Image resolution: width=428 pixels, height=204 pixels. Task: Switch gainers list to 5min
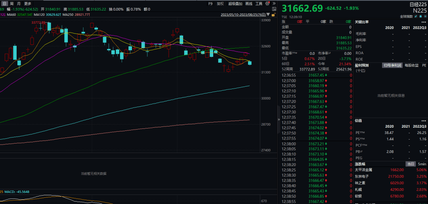422,164
